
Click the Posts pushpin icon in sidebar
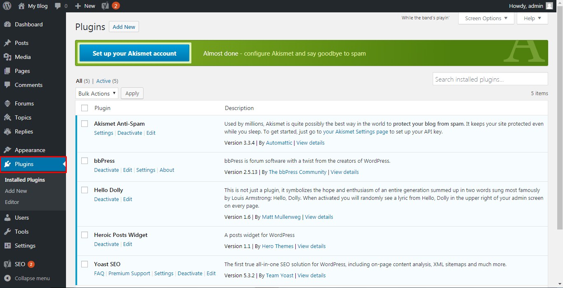click(x=7, y=43)
